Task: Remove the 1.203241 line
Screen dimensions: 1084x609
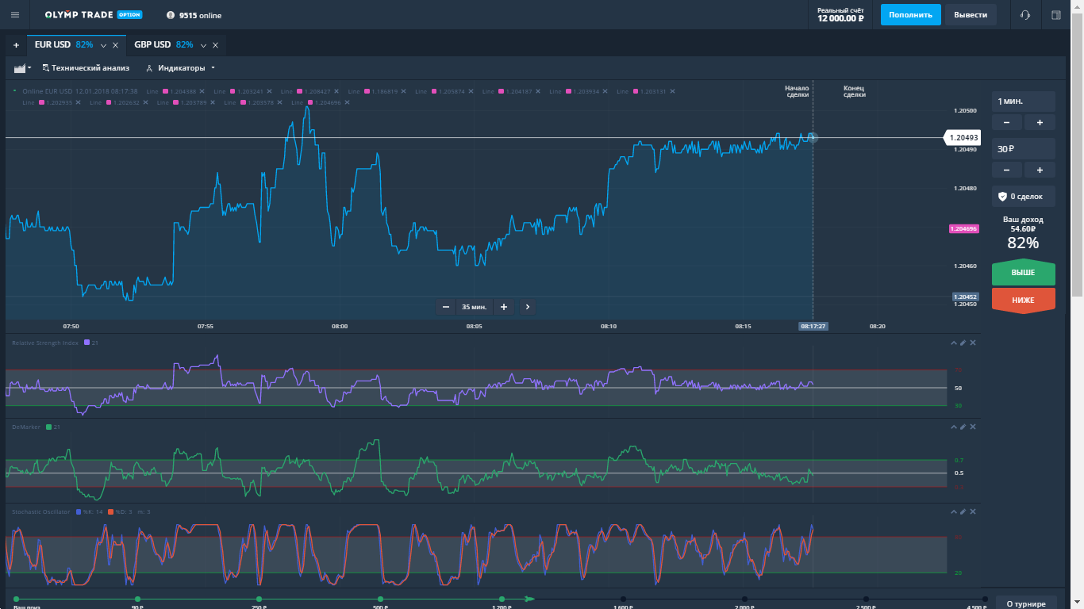Action: click(269, 91)
